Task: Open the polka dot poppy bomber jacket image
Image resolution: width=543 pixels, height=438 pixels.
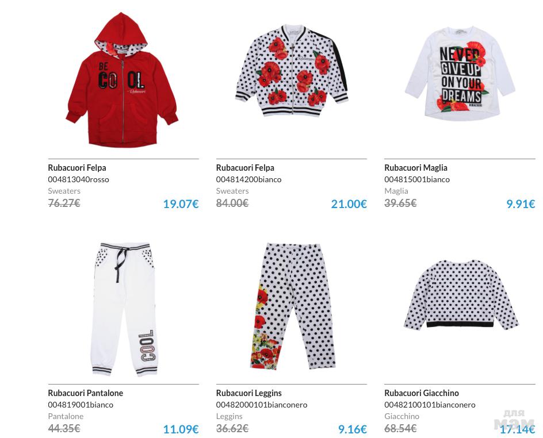Action: [x=292, y=71]
